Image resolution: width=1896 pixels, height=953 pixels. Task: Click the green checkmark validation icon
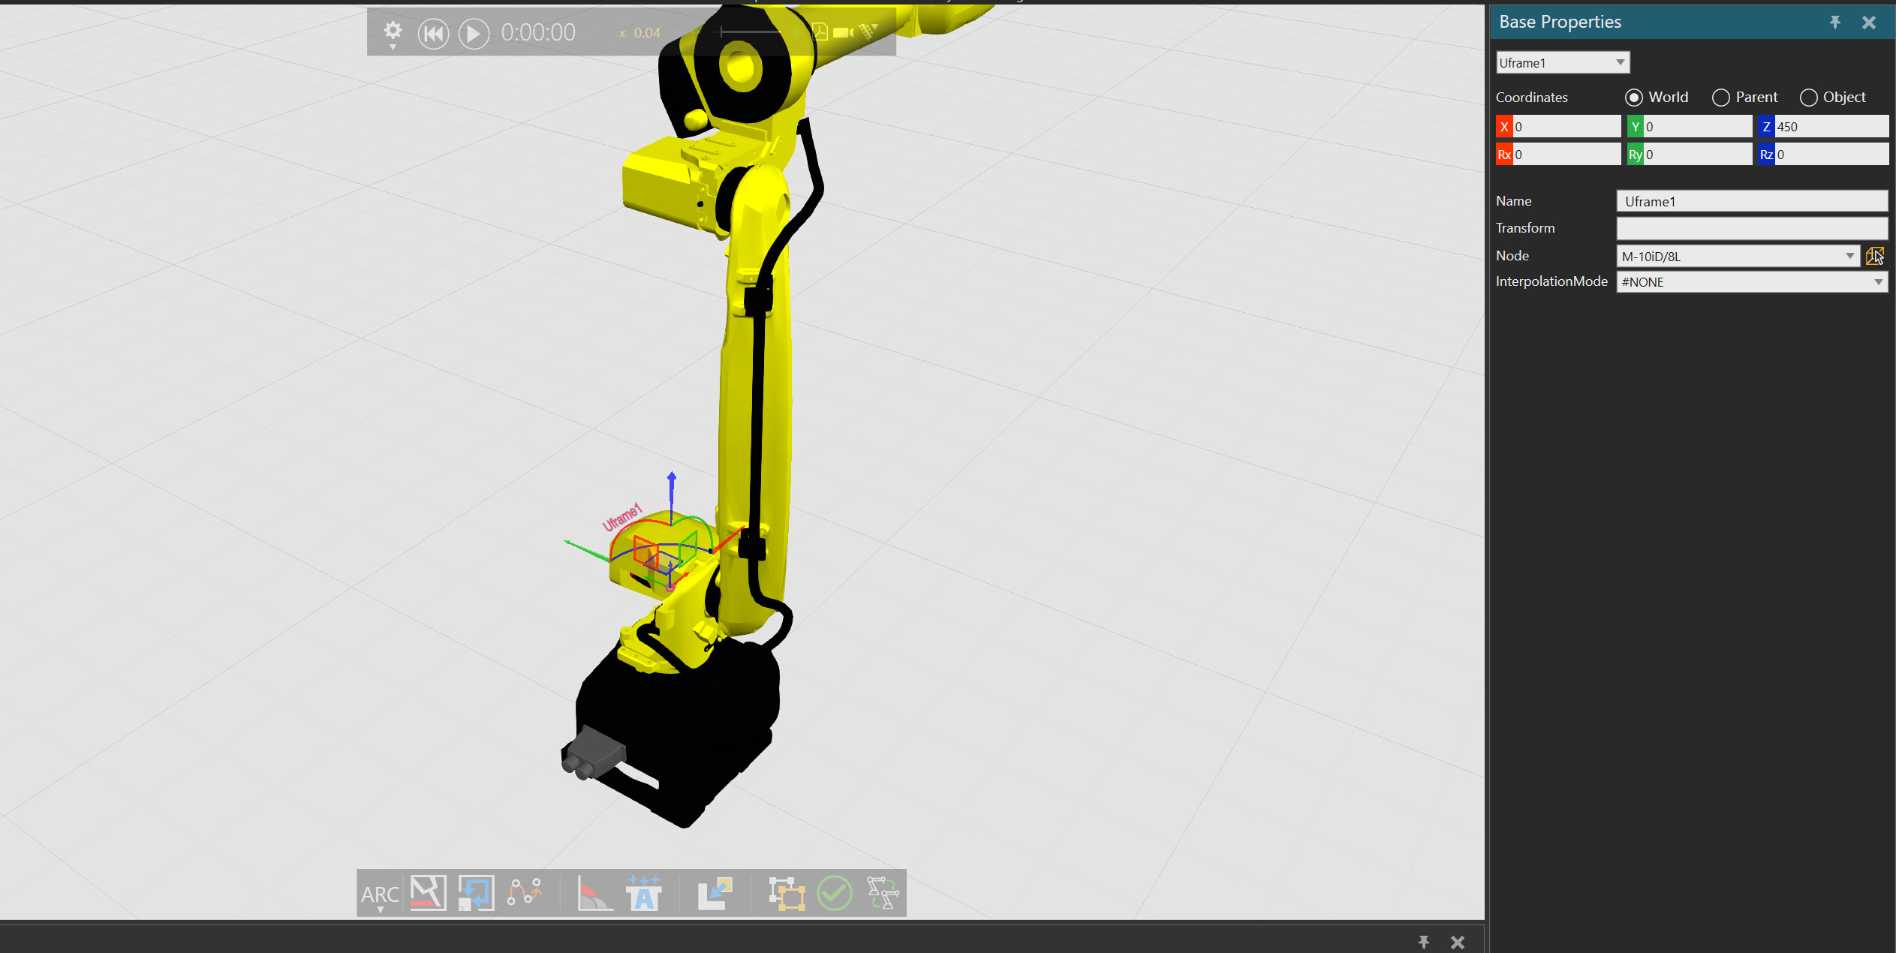coord(834,893)
